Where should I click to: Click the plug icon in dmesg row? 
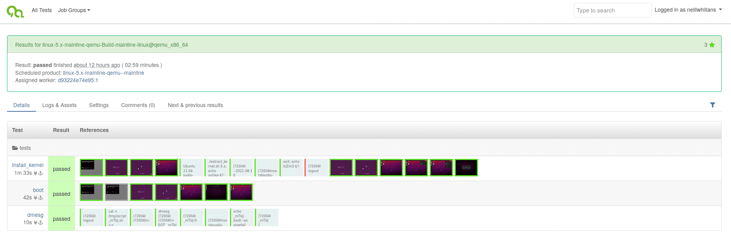[x=36, y=223]
